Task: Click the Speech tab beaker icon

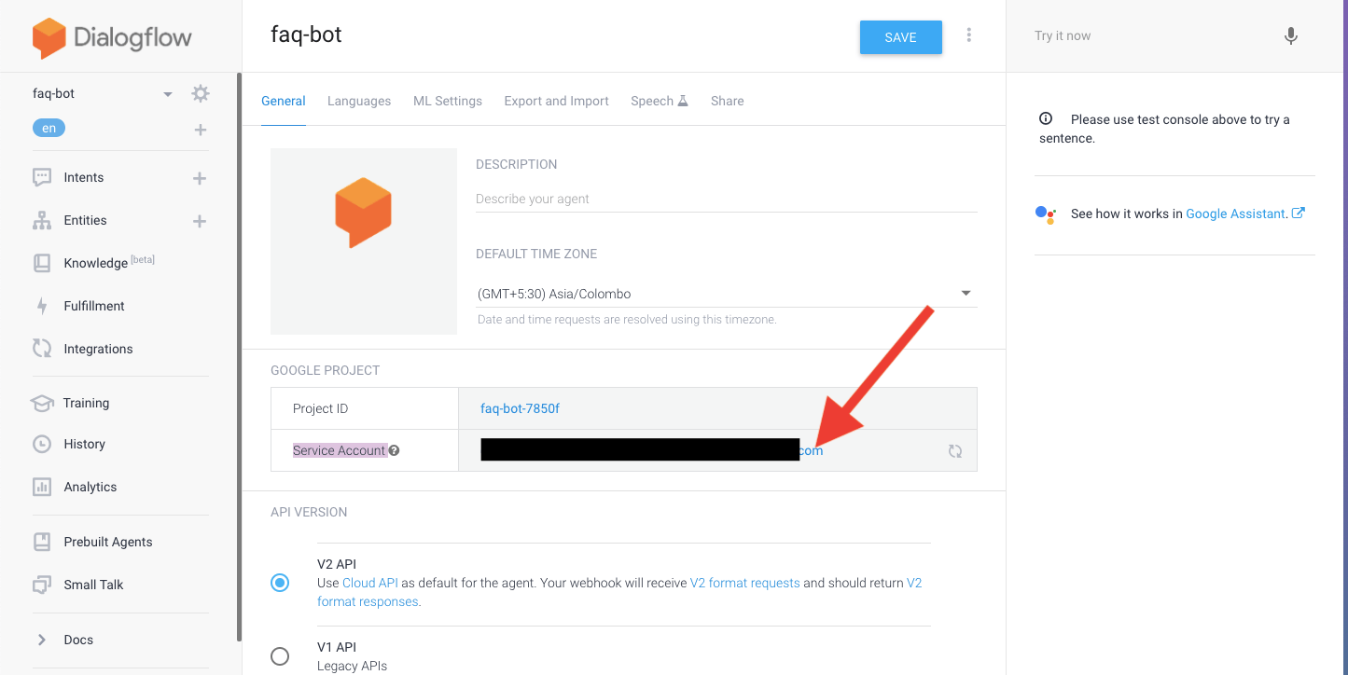Action: pos(683,101)
